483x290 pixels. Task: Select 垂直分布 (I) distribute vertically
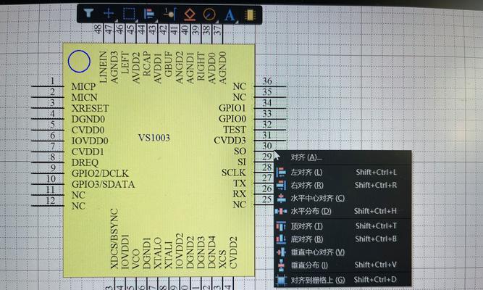[x=343, y=265]
